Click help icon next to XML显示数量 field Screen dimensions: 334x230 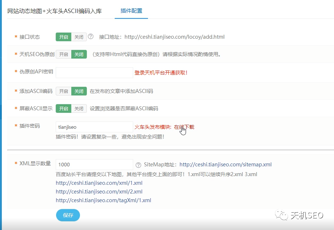click(x=138, y=165)
